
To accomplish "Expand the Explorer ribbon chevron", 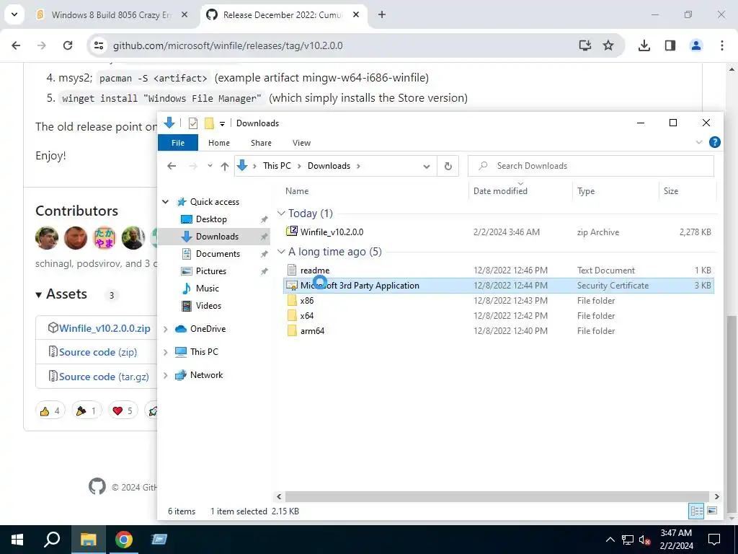I will point(699,142).
